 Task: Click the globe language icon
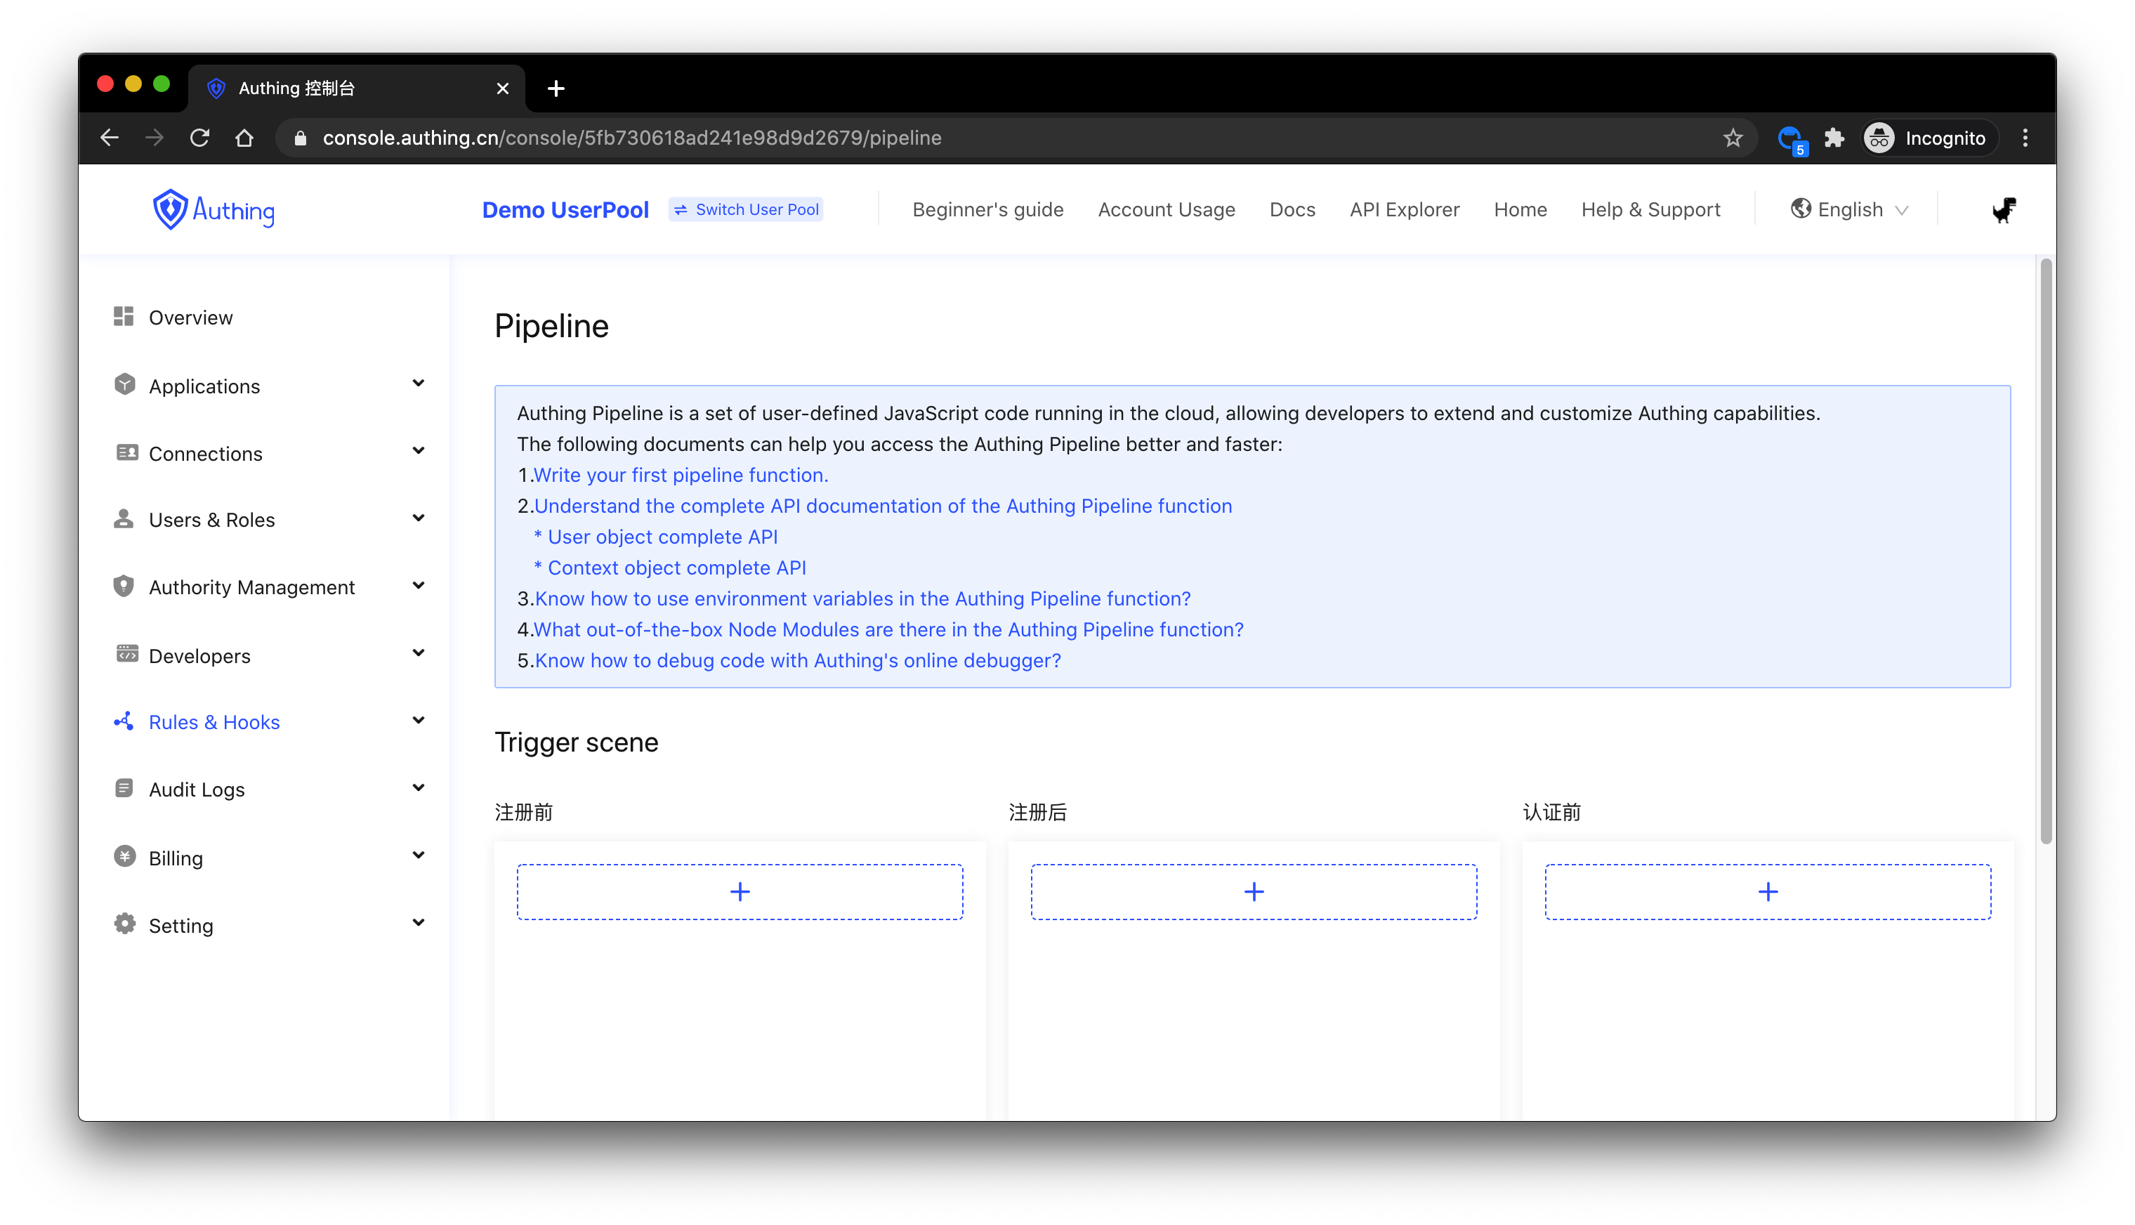pos(1800,209)
